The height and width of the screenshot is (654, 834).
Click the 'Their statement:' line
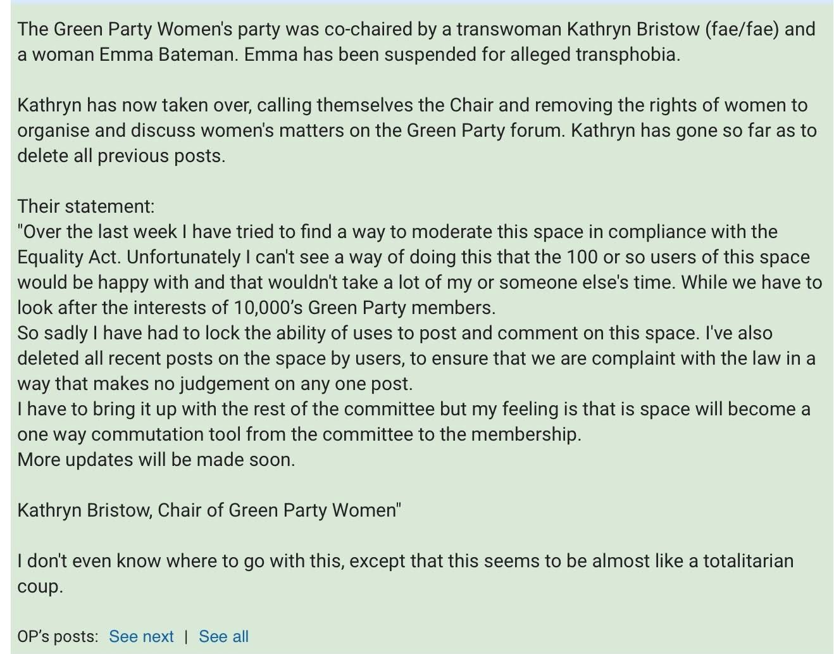tap(86, 206)
